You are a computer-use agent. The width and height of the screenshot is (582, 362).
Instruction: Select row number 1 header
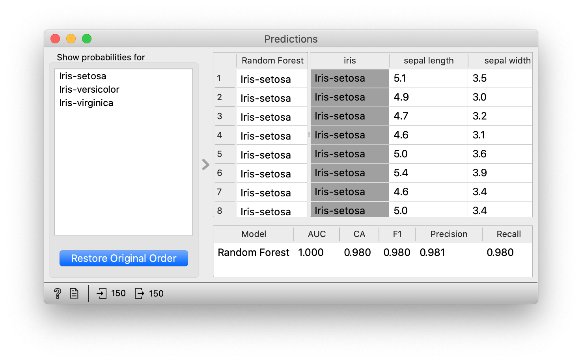[225, 78]
